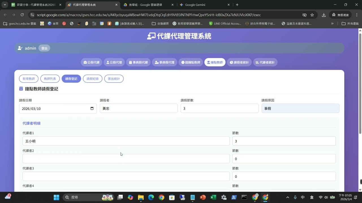Open PowerPoint from taskbar
Screen dimensions: 362x203
203,197
